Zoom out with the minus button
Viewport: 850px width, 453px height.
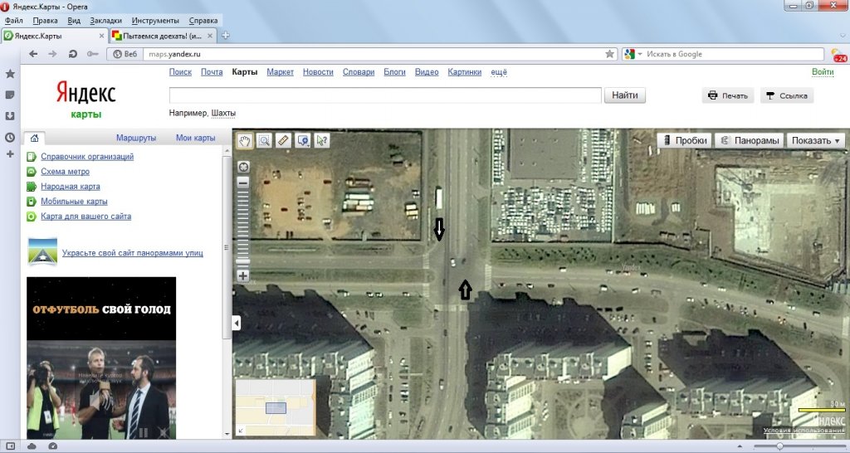click(x=243, y=182)
